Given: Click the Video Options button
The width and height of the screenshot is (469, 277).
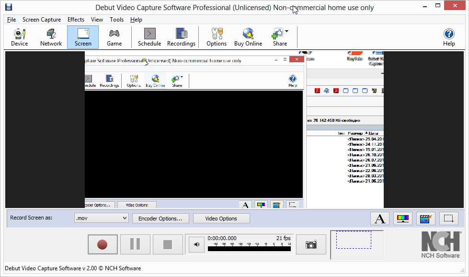Looking at the screenshot, I should click(x=221, y=219).
